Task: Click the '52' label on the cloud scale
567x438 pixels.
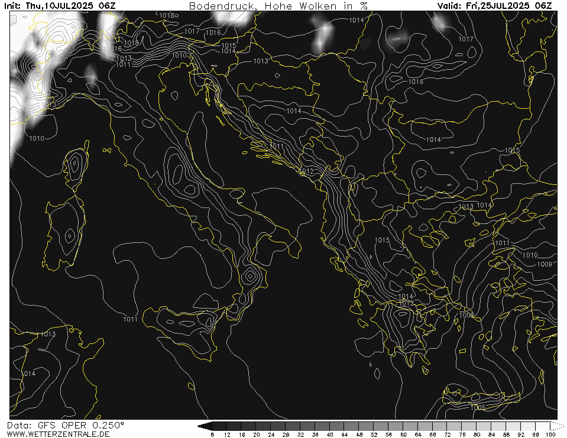Action: tap(374, 434)
